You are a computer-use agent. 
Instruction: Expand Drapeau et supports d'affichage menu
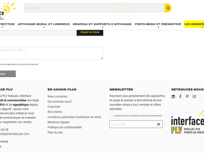(102, 24)
